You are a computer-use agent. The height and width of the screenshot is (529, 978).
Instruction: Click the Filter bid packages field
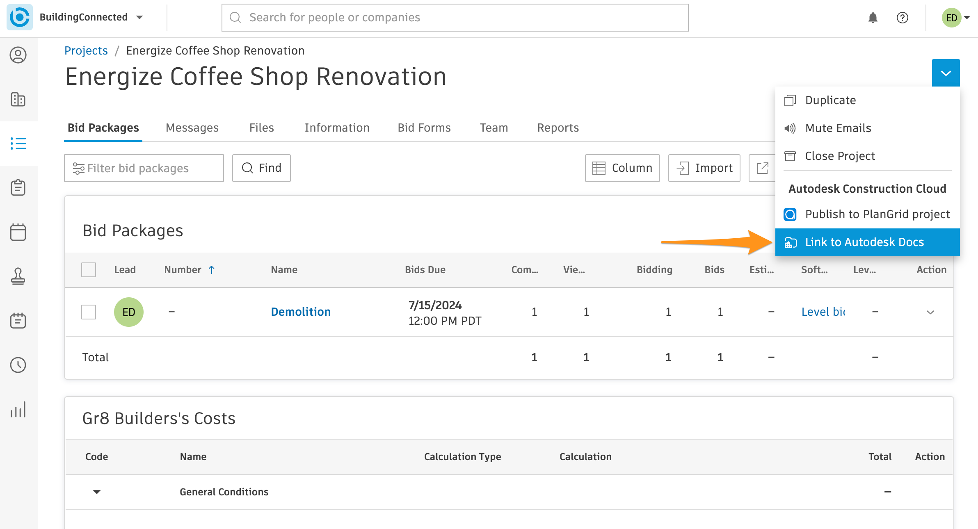pyautogui.click(x=144, y=168)
